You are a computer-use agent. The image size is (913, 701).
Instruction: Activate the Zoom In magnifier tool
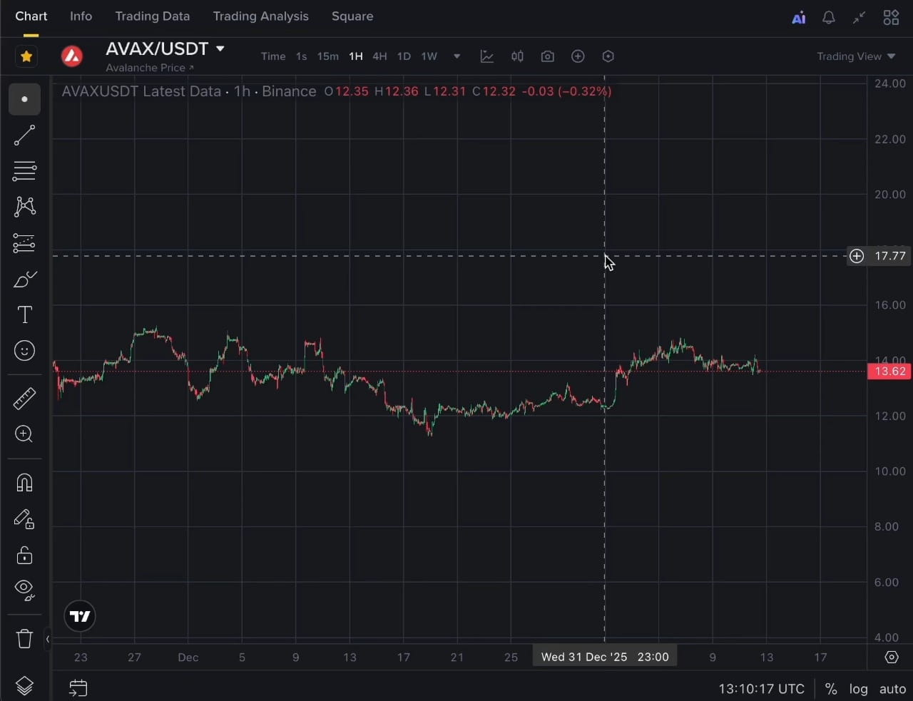pyautogui.click(x=24, y=434)
